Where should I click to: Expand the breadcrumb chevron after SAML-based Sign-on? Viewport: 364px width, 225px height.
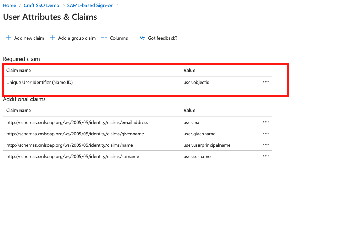coord(118,5)
